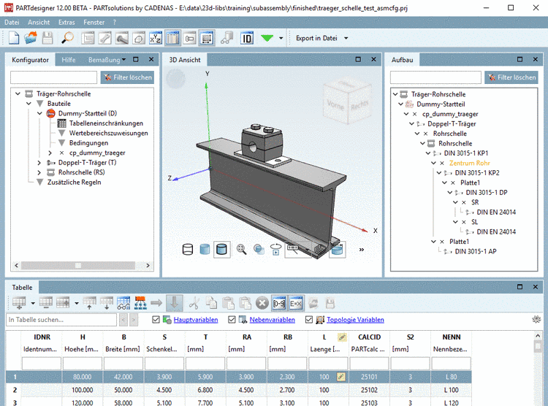Toggle the Topologie Variablen checkbox

coord(309,320)
